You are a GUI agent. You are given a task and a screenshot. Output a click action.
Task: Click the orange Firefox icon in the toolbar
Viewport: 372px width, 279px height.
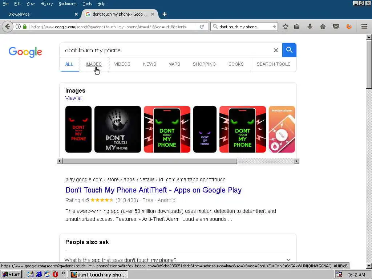point(349,27)
